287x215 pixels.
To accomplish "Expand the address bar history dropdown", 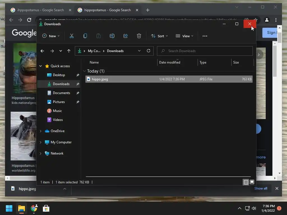I will tap(139, 51).
